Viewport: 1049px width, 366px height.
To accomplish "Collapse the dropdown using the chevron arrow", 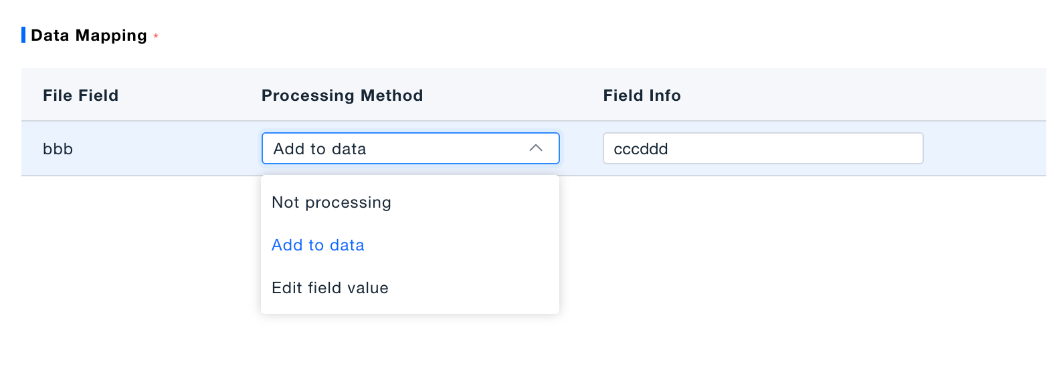I will 536,148.
